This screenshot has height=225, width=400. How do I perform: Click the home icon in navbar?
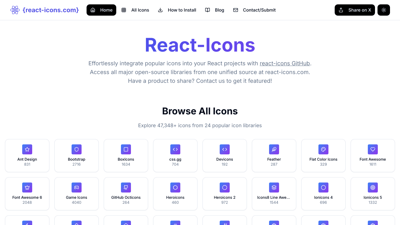coord(93,10)
